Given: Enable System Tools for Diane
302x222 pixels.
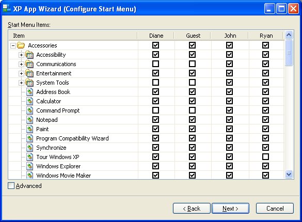Looking at the screenshot, I should pyautogui.click(x=155, y=83).
